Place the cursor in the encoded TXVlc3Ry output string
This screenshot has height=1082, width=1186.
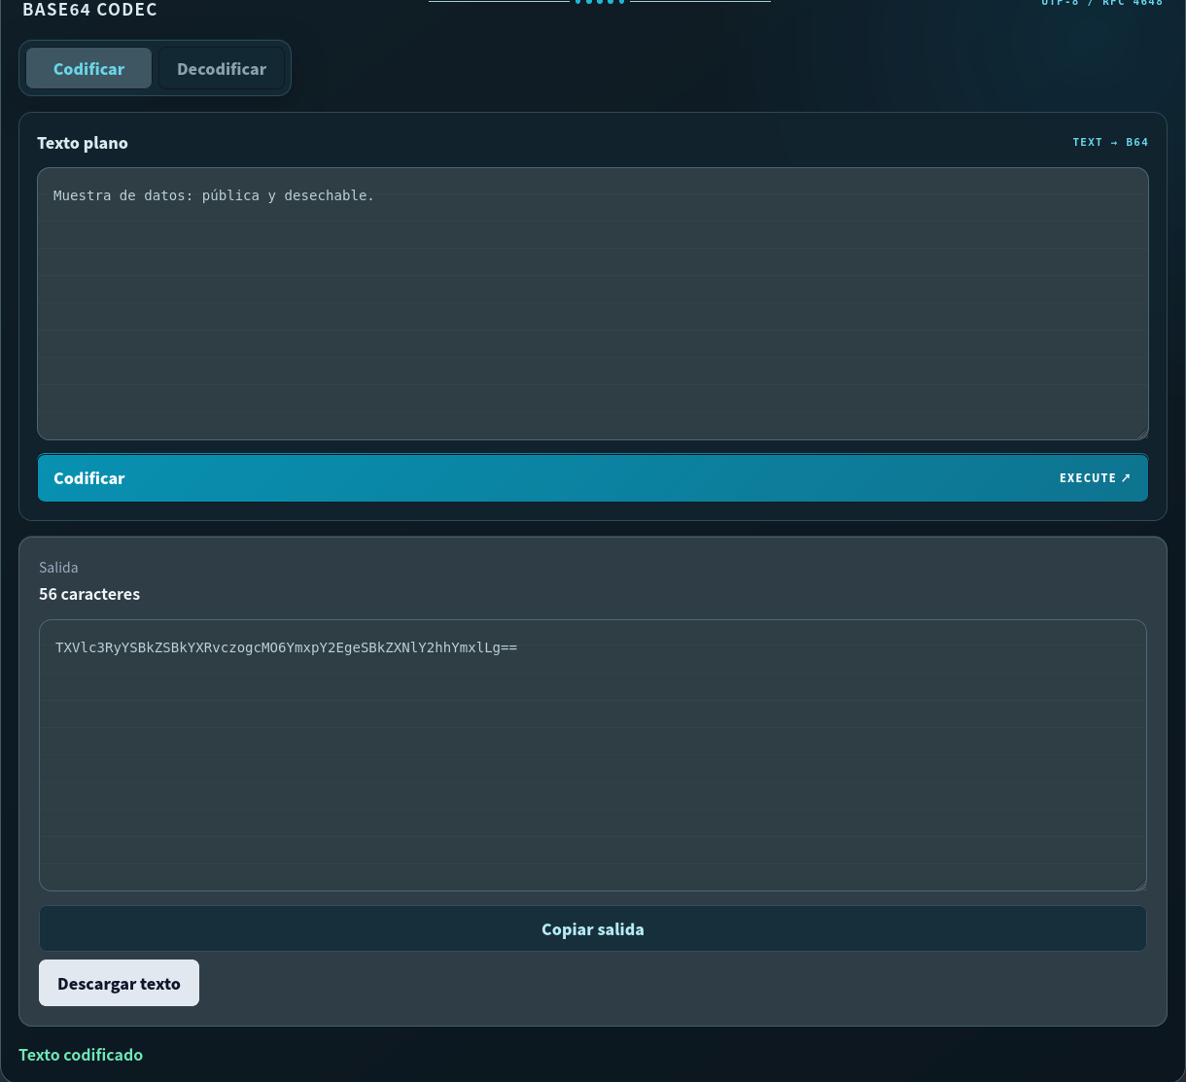pyautogui.click(x=286, y=646)
